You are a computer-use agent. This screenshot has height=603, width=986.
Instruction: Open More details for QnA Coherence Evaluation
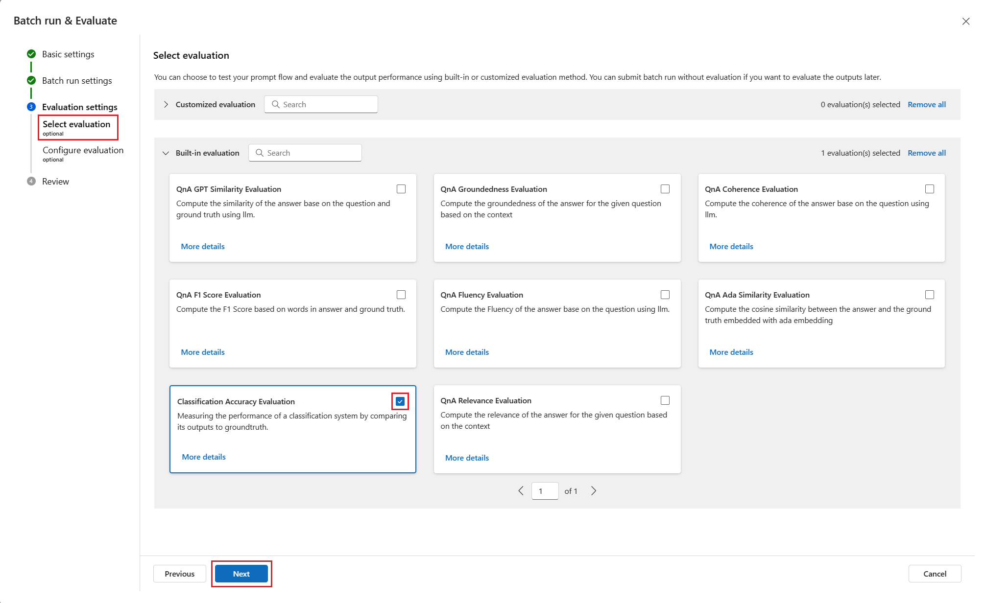(731, 246)
